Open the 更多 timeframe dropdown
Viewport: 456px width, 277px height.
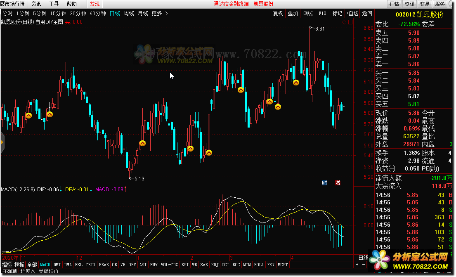159,13
